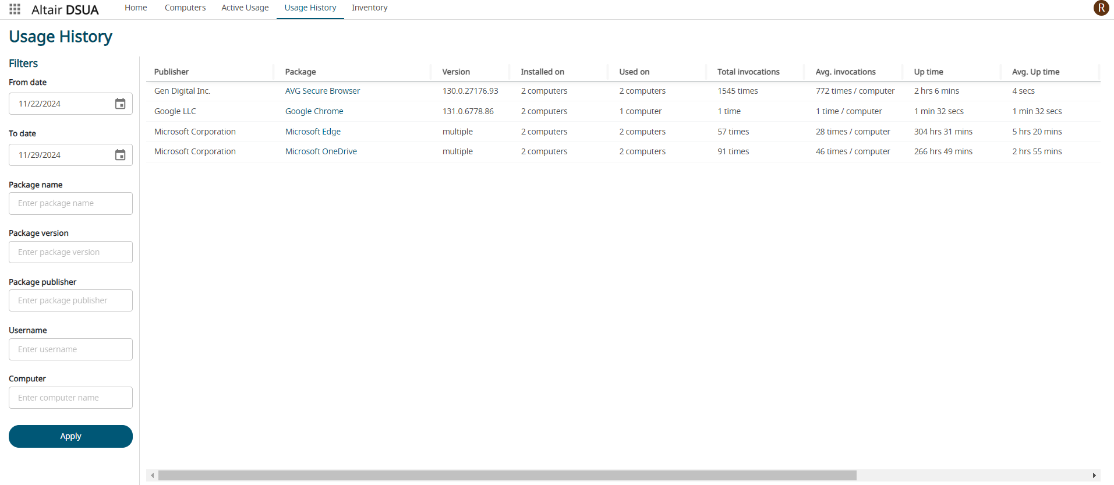This screenshot has height=485, width=1114.
Task: Click the 57 times invocations cell
Action: (x=734, y=132)
